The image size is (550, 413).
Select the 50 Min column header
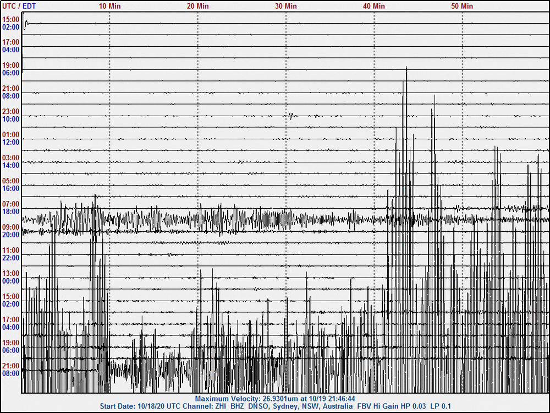(461, 6)
